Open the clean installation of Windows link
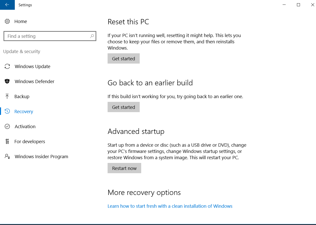The height and width of the screenshot is (225, 316). pos(170,206)
